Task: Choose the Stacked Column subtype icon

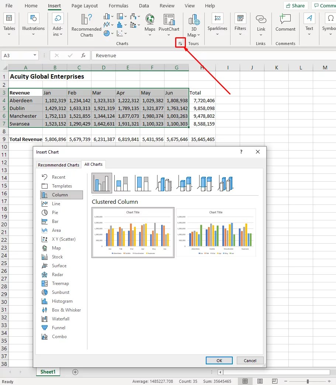Action: tap(122, 183)
